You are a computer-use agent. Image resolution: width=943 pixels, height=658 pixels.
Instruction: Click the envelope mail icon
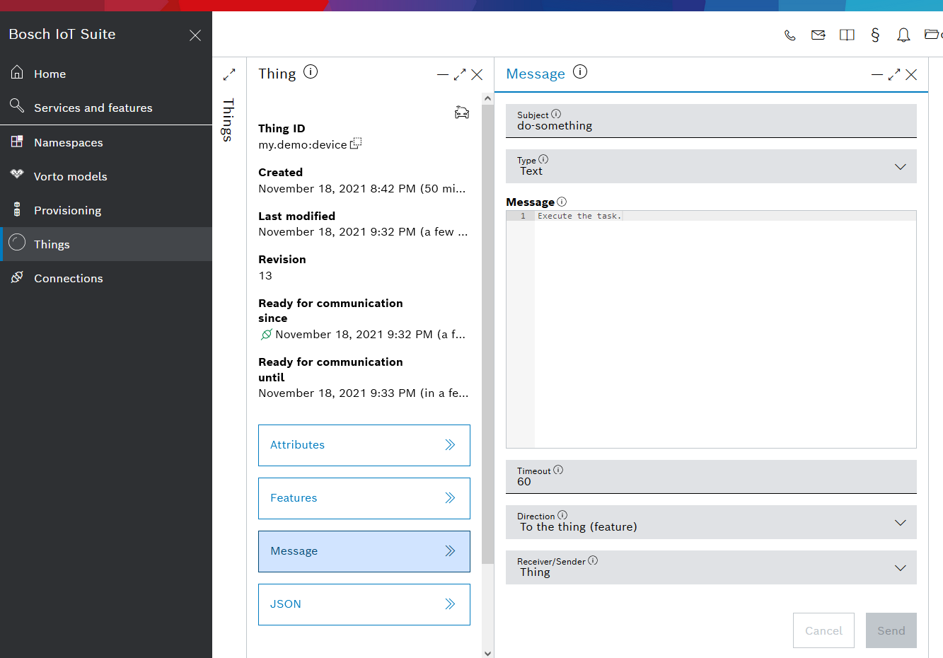click(x=818, y=35)
